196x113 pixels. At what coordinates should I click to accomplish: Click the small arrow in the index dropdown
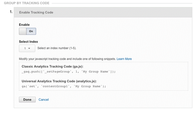pos(29,48)
